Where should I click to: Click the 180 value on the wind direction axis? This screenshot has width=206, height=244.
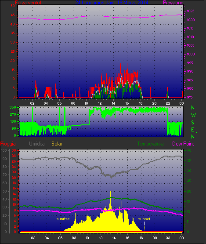point(13,121)
